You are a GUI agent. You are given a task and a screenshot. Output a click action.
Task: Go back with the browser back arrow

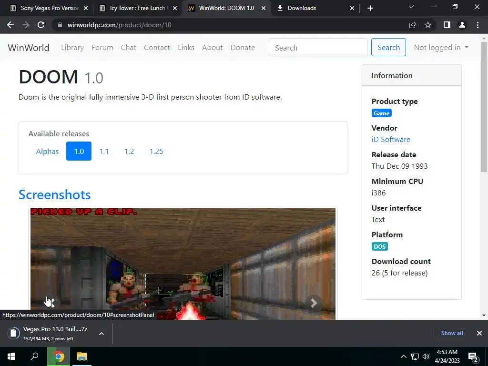[10, 25]
